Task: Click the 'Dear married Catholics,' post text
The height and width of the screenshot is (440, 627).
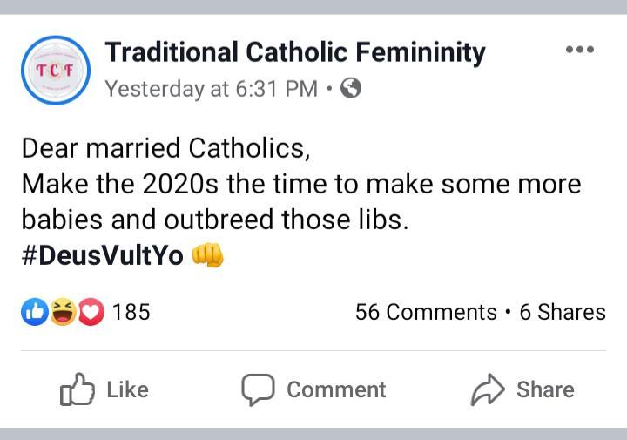Action: click(165, 148)
